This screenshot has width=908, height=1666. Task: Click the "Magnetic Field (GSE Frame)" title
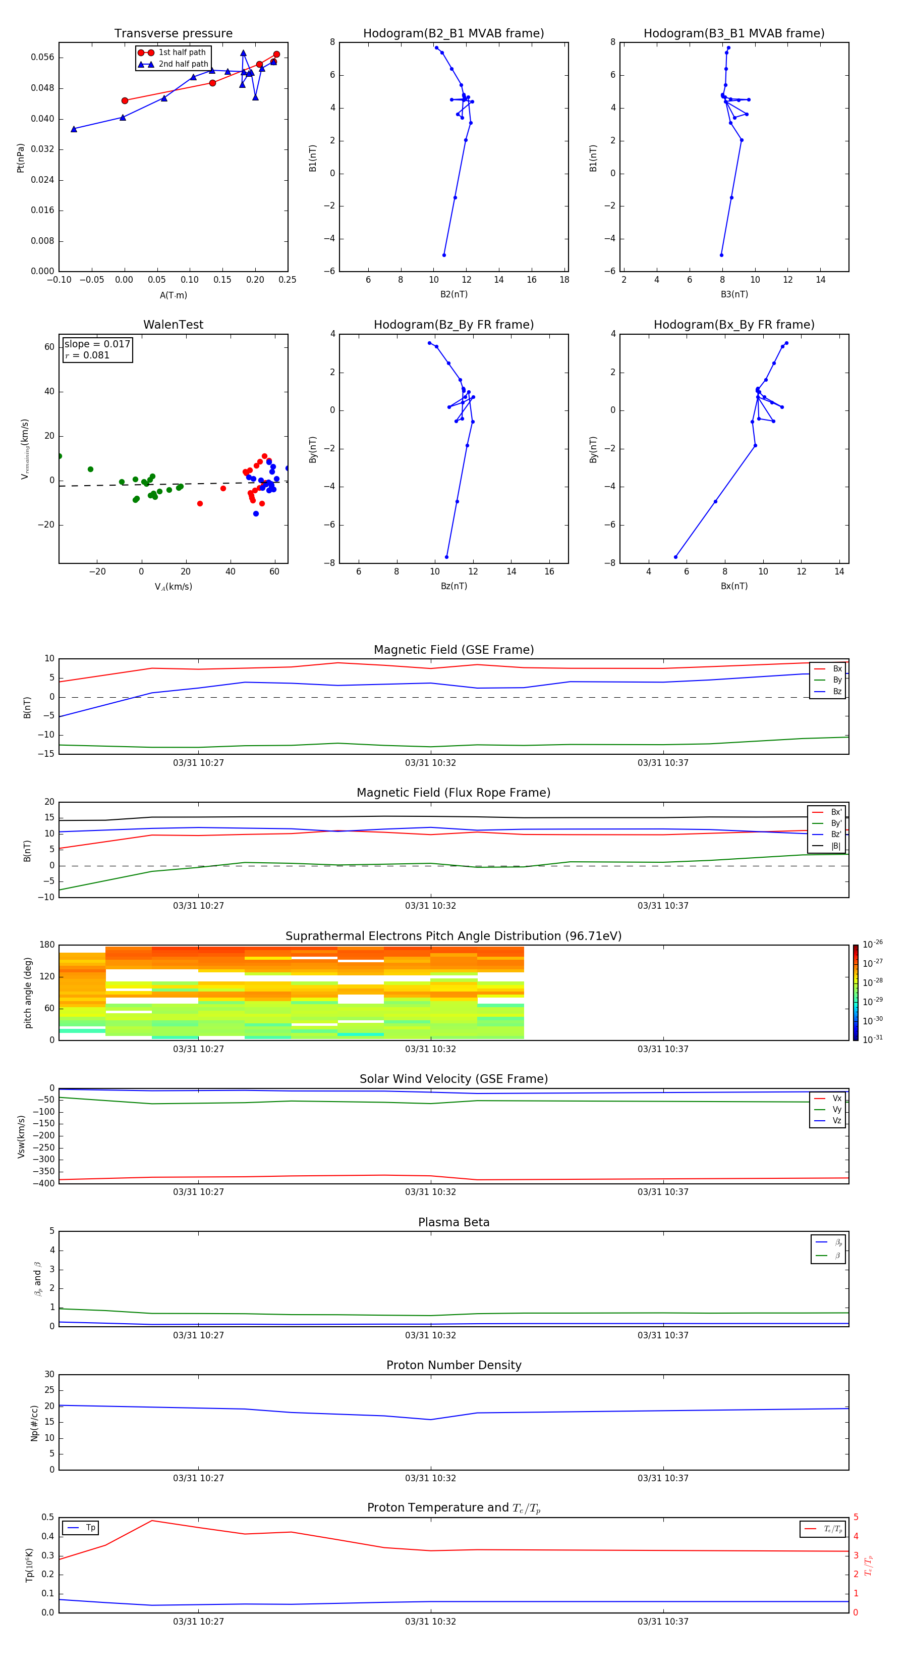point(453,650)
